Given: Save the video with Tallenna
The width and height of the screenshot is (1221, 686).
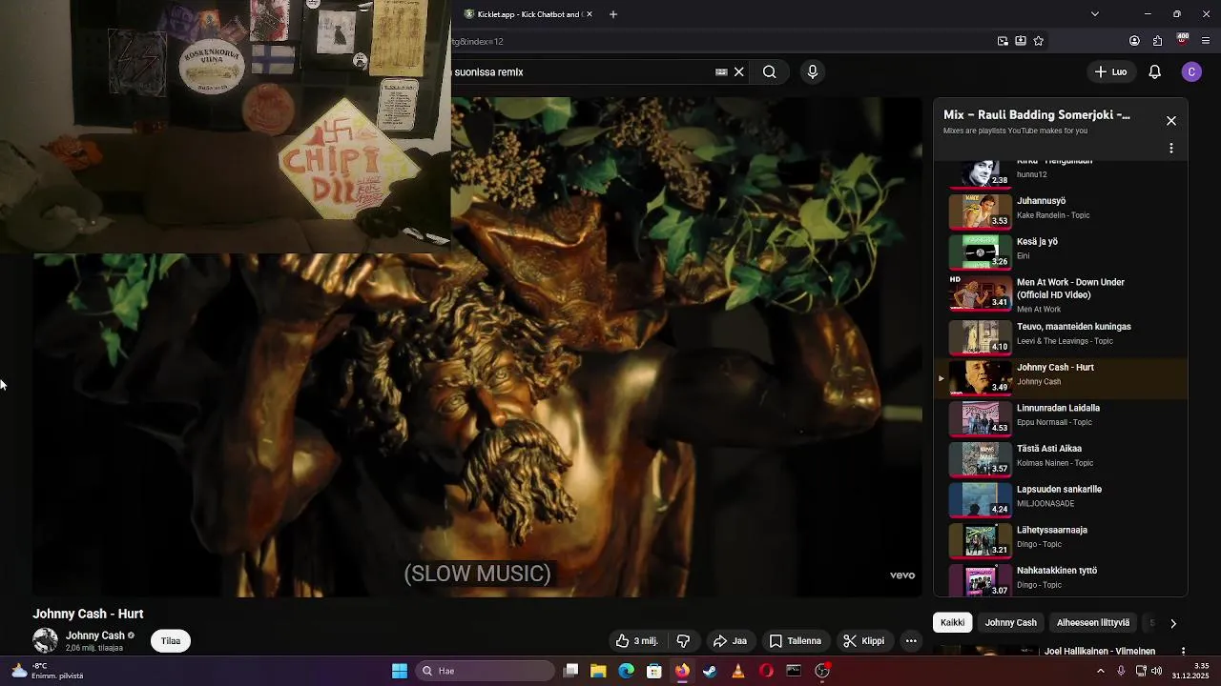Looking at the screenshot, I should pyautogui.click(x=796, y=641).
